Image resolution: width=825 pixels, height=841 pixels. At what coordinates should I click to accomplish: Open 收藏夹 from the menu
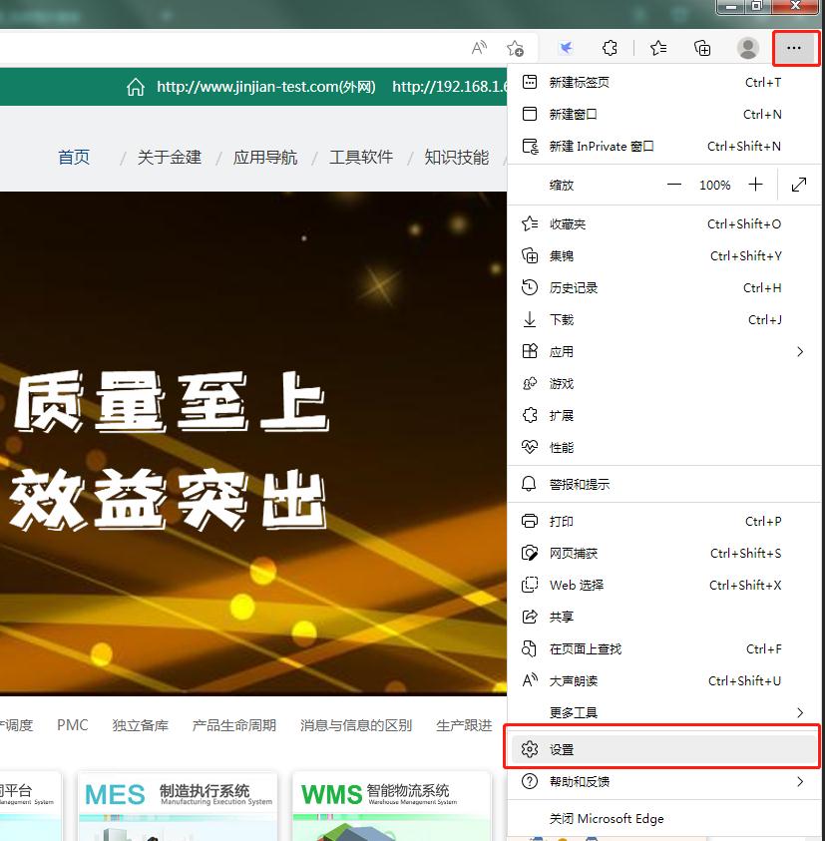click(663, 223)
